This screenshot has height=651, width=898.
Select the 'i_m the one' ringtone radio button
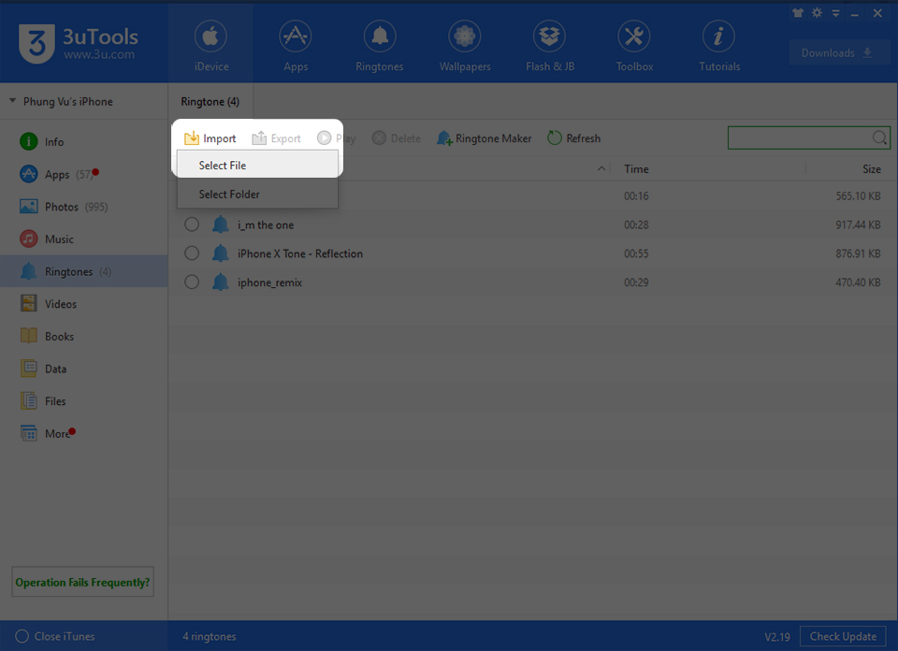tap(192, 225)
